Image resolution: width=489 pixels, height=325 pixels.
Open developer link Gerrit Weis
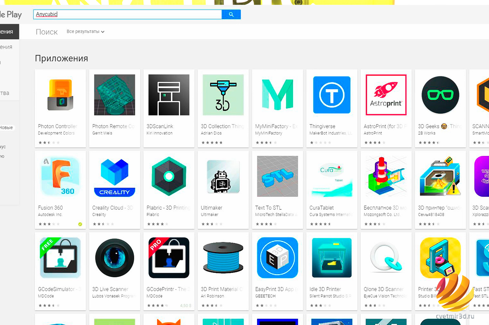pos(102,133)
